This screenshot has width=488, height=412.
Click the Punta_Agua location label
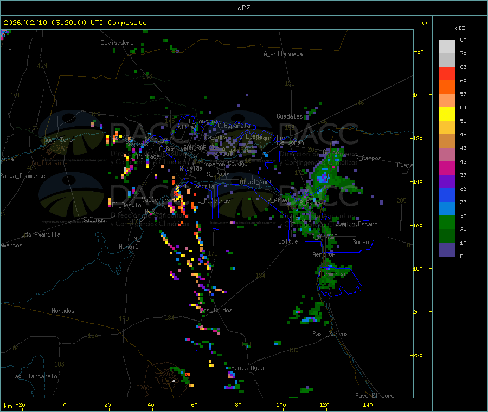(247, 368)
